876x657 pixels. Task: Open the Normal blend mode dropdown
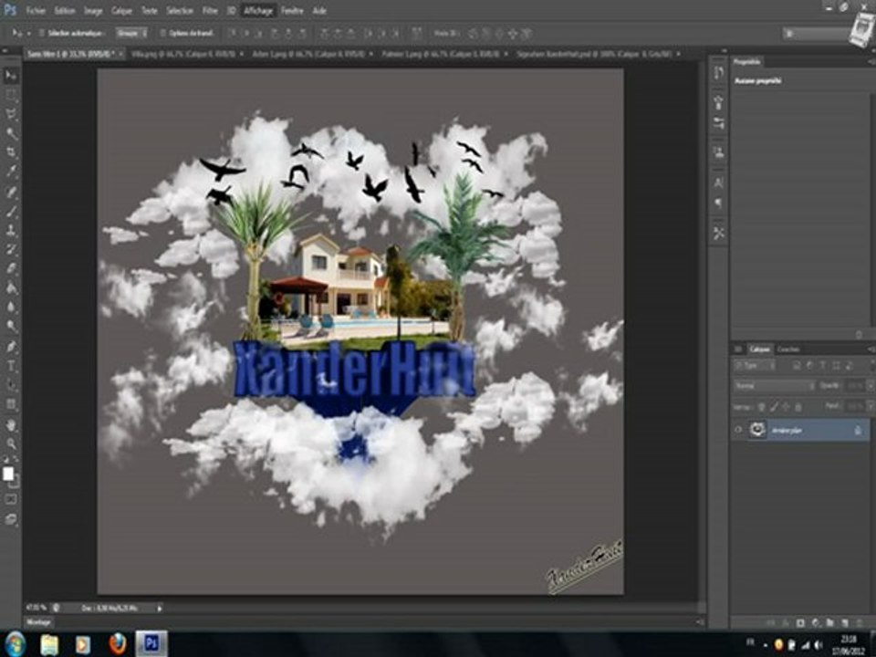pyautogui.click(x=775, y=386)
